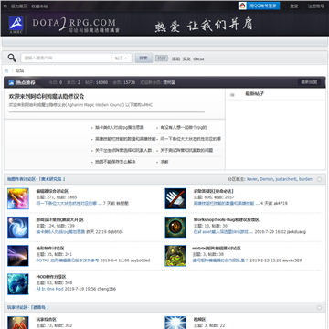Click the 热点推荐 header tab
This screenshot has width=329, height=329.
click(x=26, y=82)
